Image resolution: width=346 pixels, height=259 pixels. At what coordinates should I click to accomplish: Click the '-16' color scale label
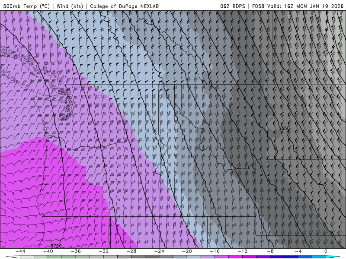(215, 251)
